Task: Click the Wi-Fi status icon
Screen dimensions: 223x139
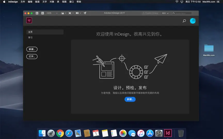Action: pyautogui.click(x=177, y=2)
